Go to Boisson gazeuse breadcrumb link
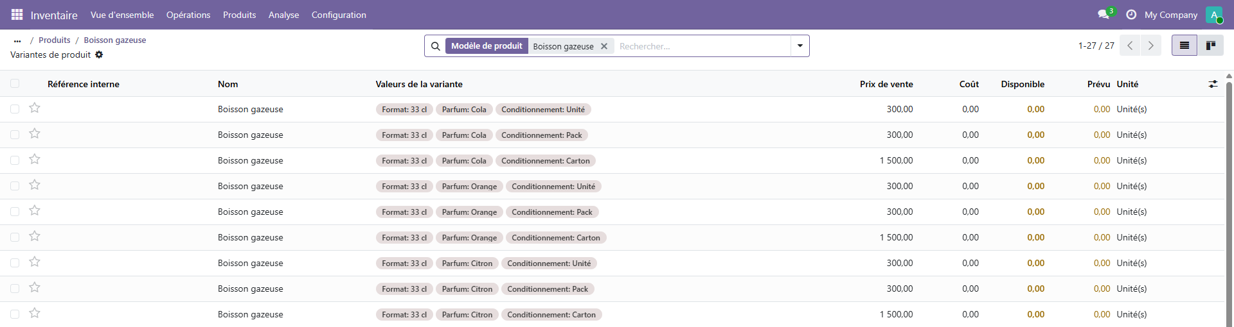The height and width of the screenshot is (327, 1234). click(x=115, y=40)
